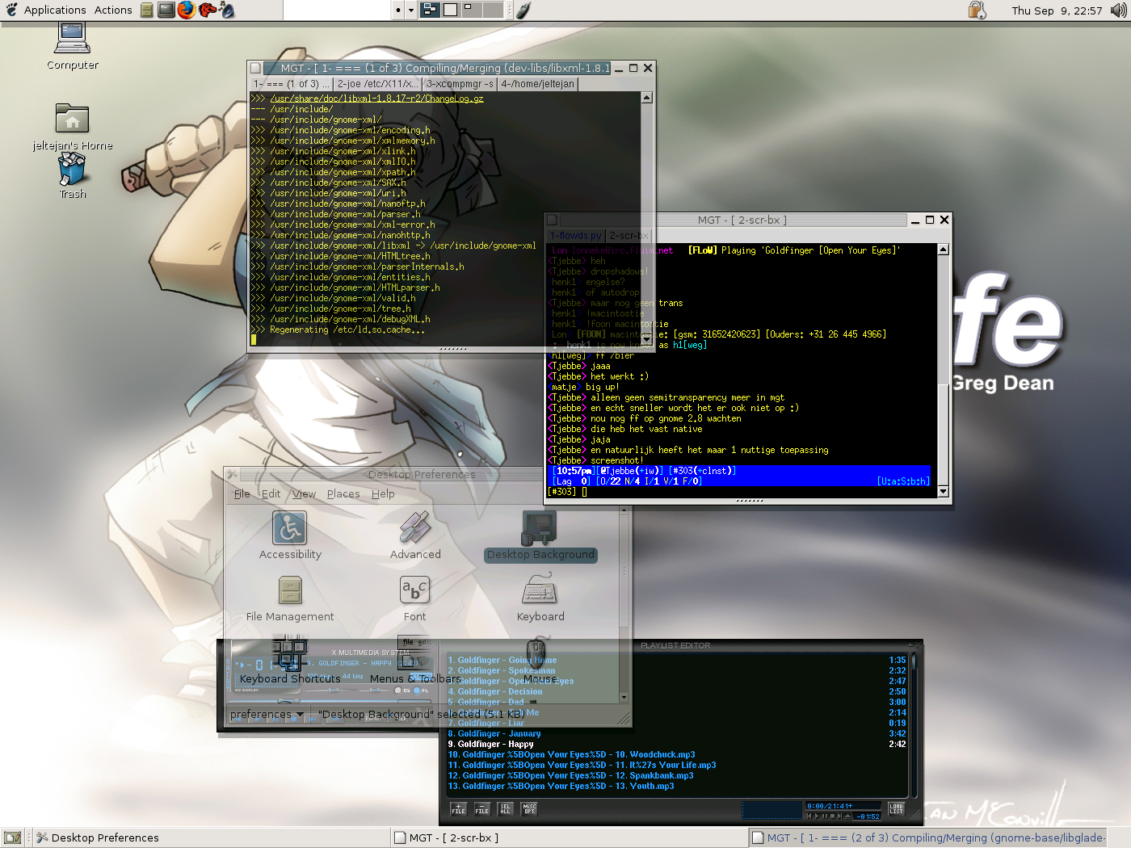Click the down arrow of IRC terminal scrollbar
The height and width of the screenshot is (848, 1131).
943,491
